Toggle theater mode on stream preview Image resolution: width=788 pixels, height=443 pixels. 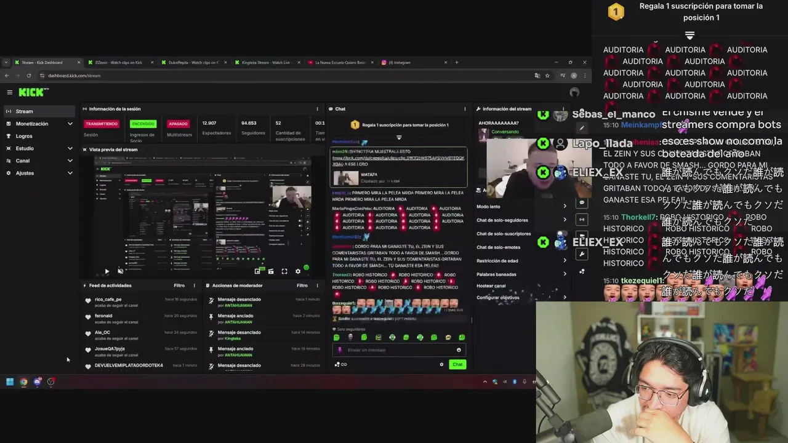pyautogui.click(x=271, y=271)
